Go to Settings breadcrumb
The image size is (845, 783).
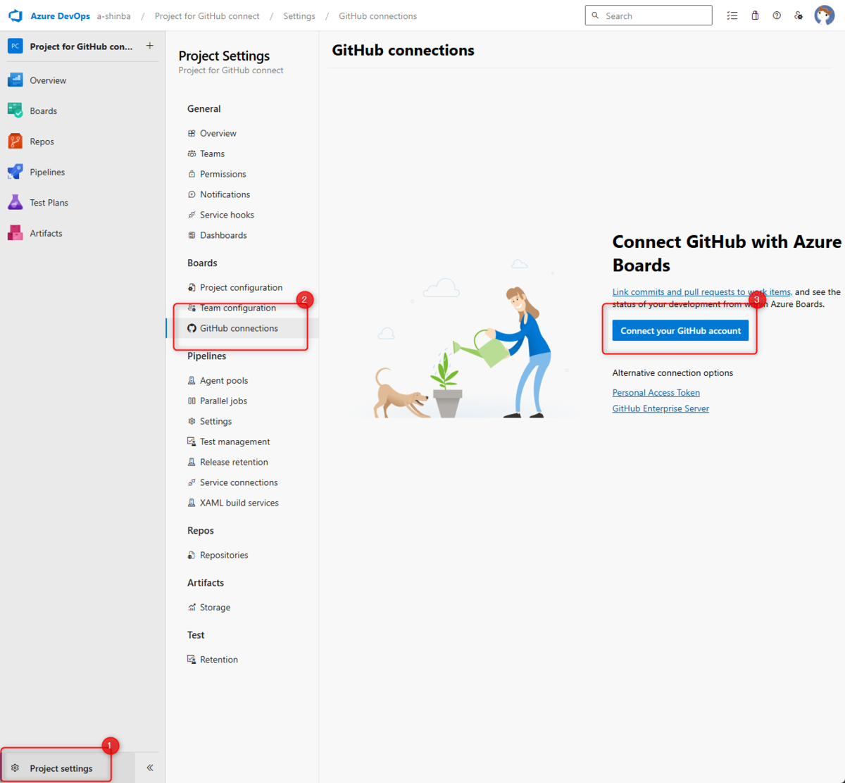click(x=299, y=15)
